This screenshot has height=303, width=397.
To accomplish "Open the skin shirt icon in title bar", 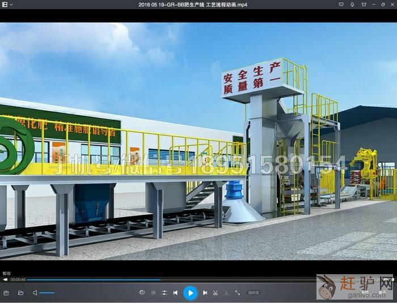I will point(362,5).
